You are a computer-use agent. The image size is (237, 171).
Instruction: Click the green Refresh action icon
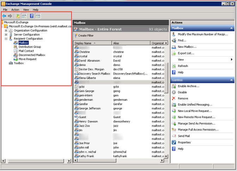click(x=174, y=66)
